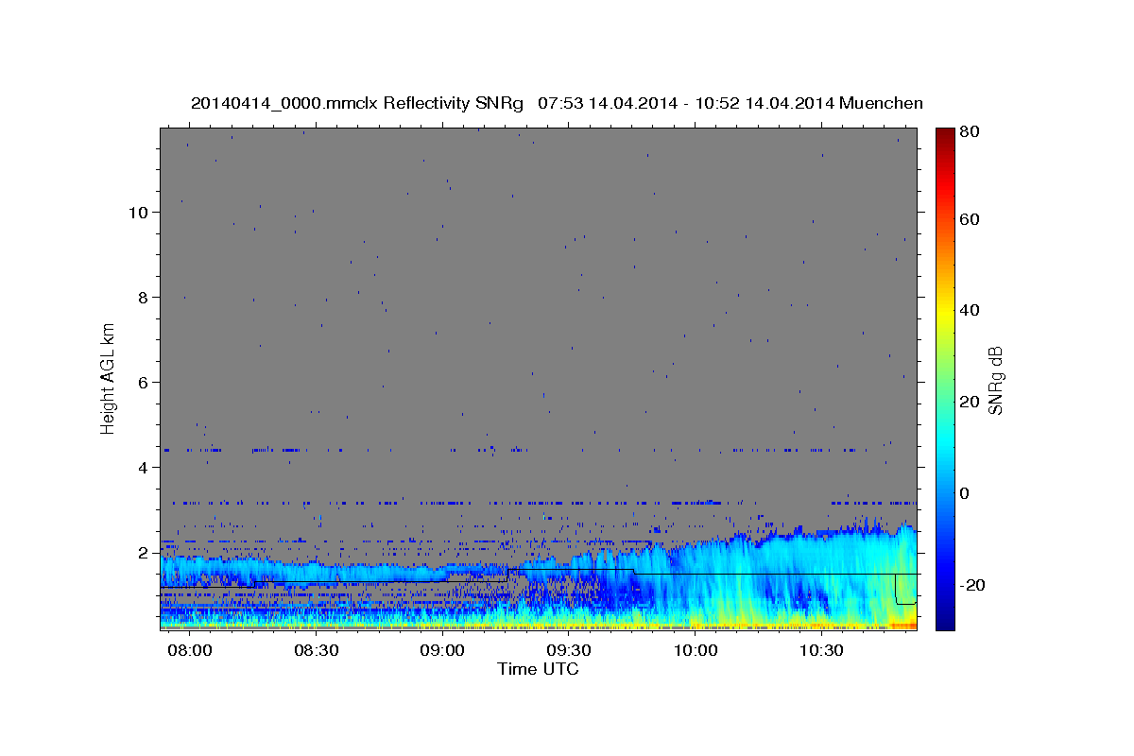The image size is (1134, 756).
Task: Click the 08:00 time tick label
Action: (191, 651)
